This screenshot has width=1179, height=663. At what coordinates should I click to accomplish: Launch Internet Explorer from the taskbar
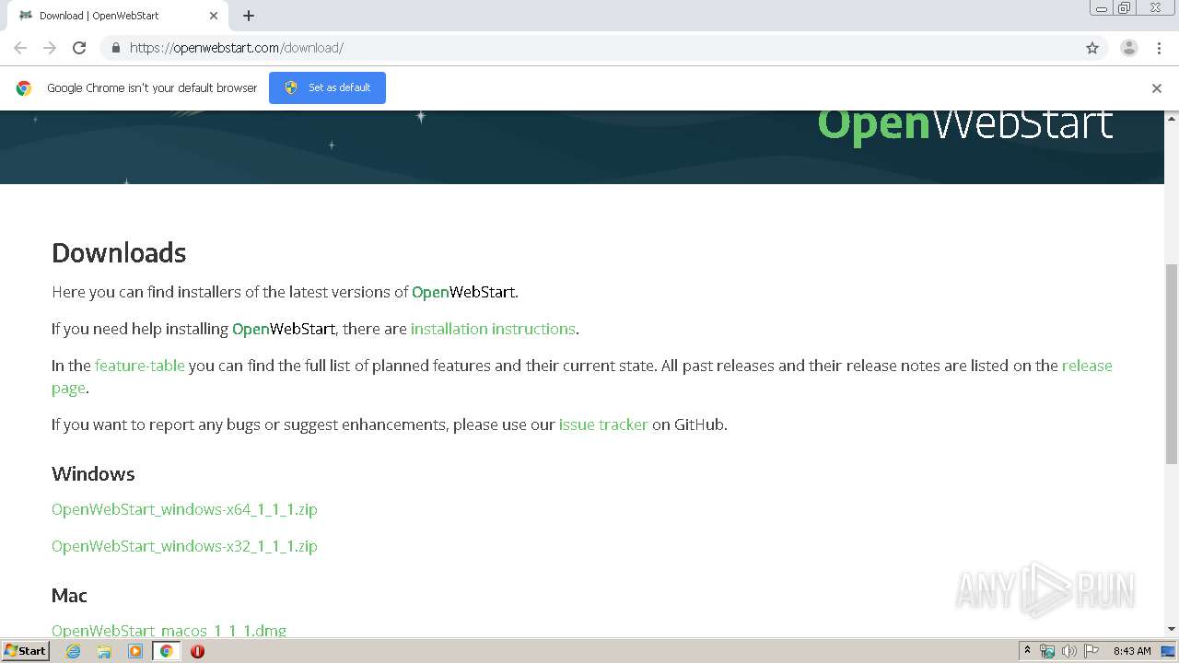73,651
